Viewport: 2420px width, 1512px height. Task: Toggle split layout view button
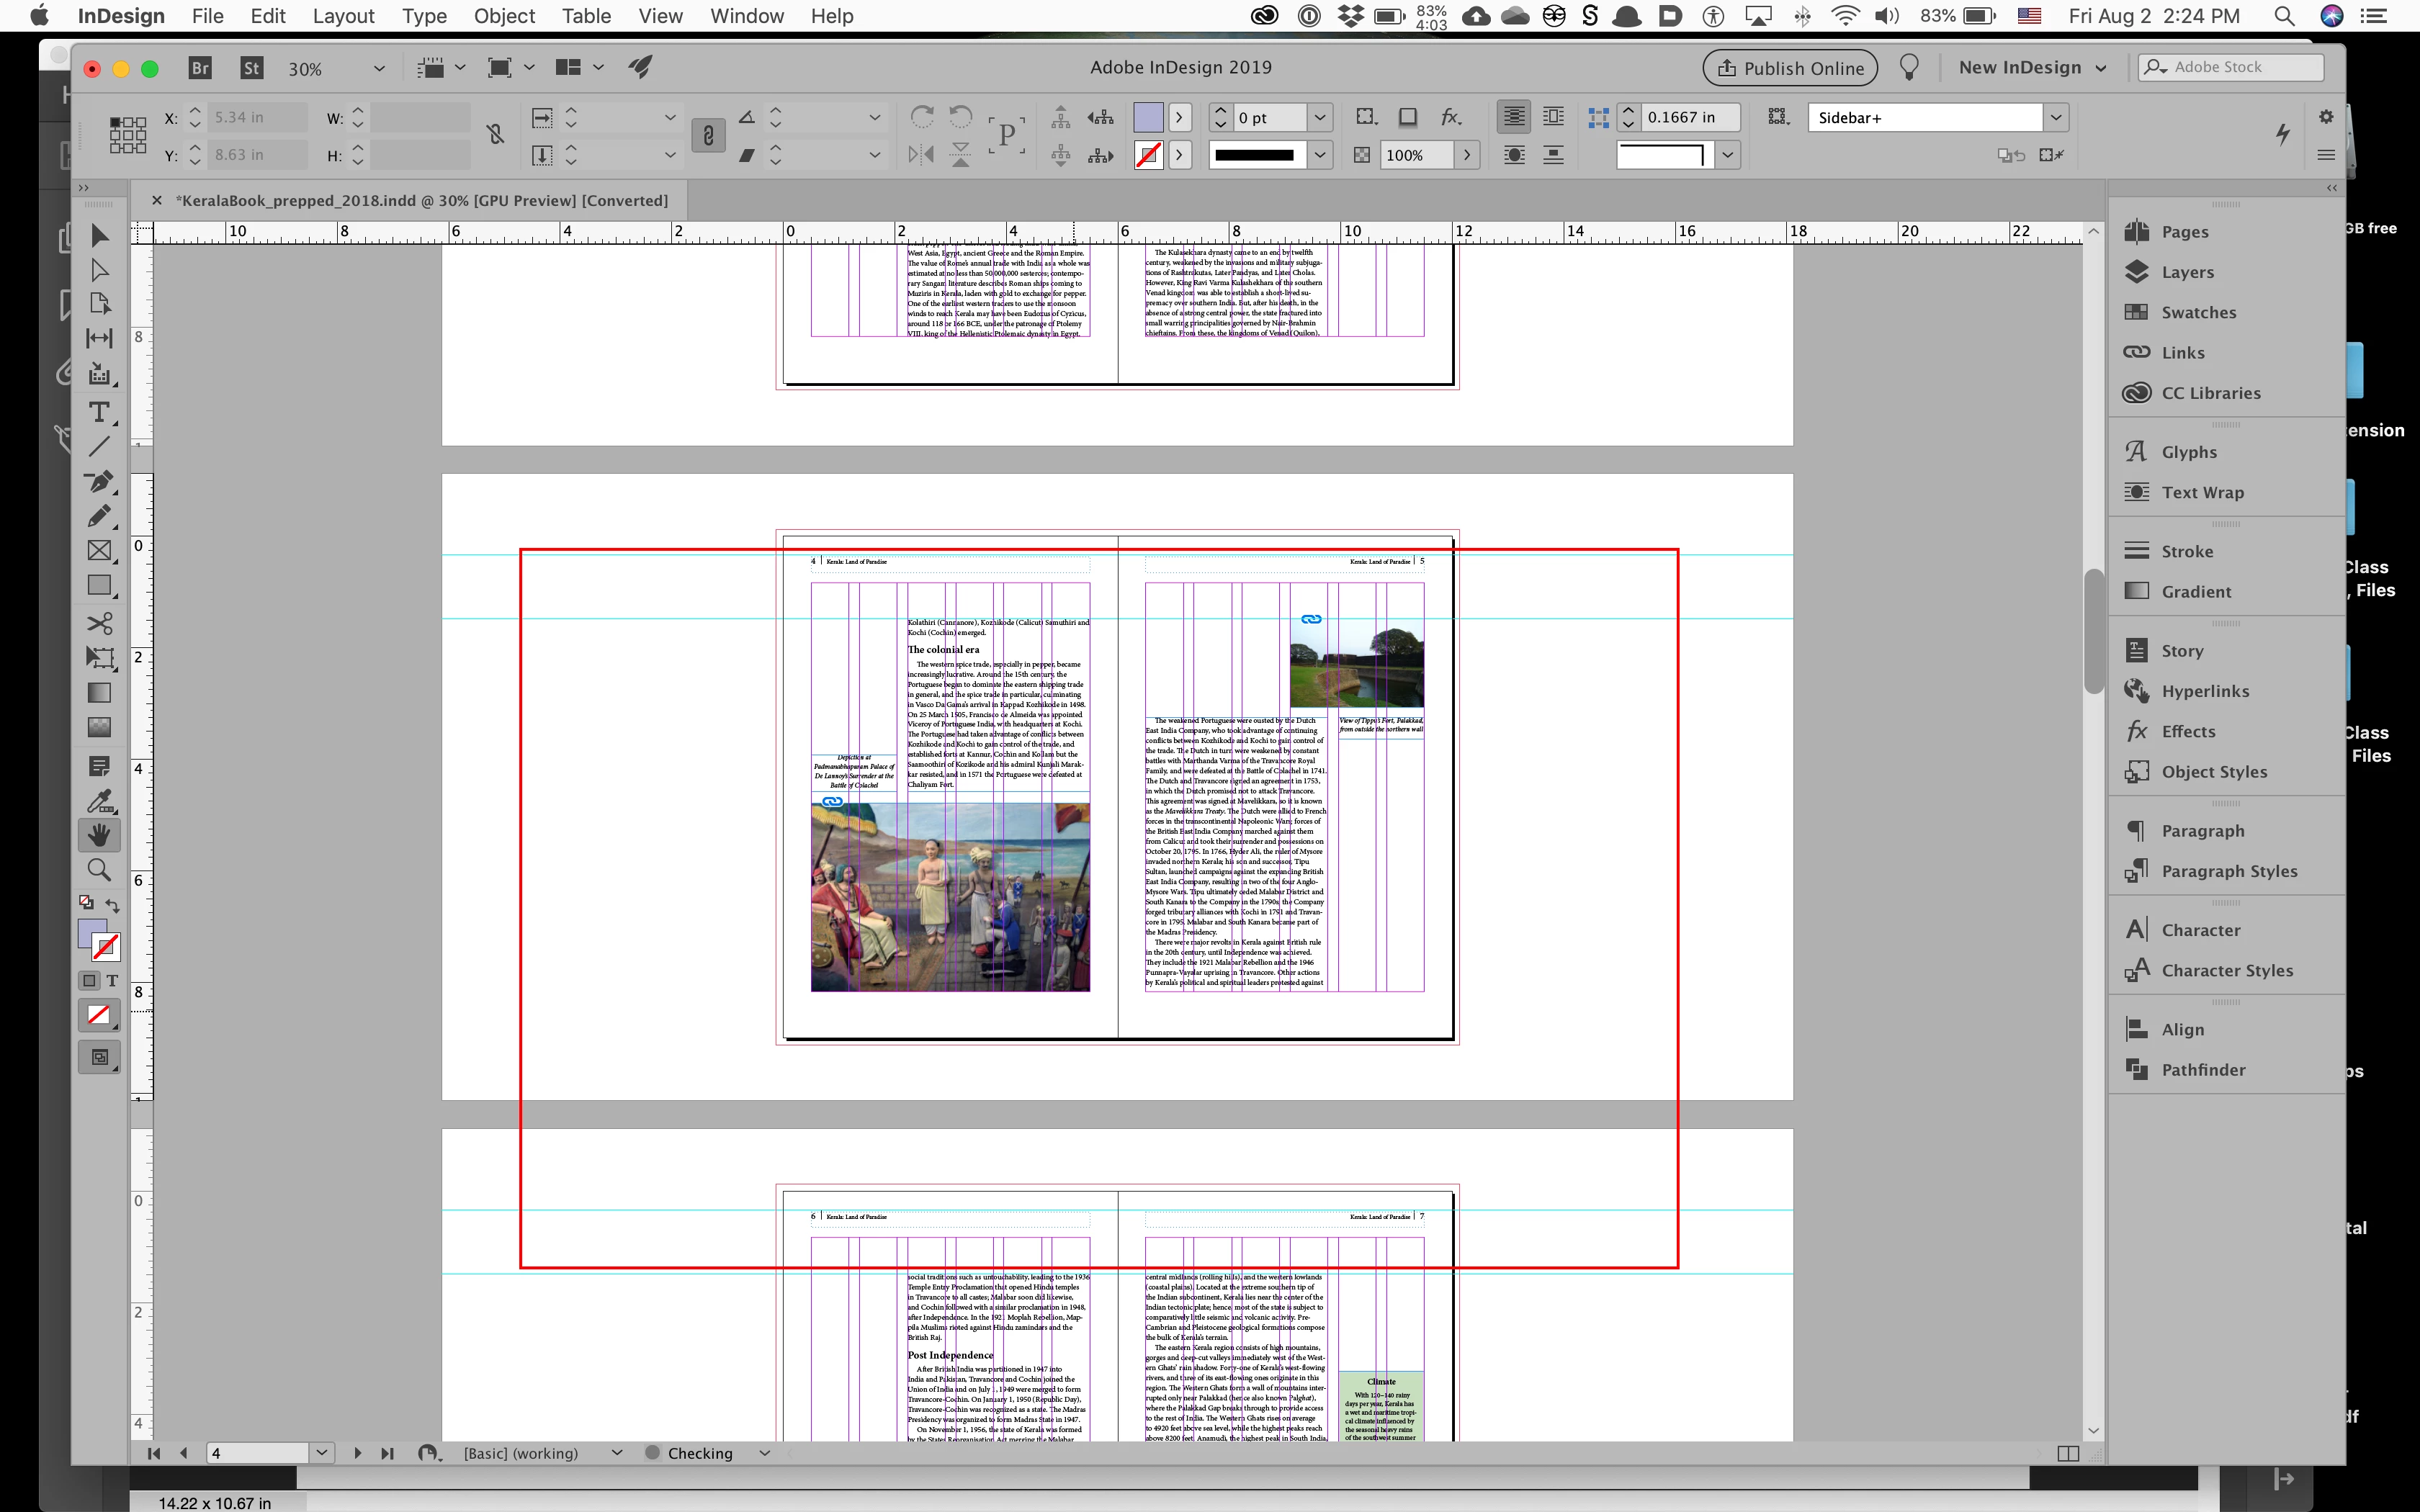[x=2068, y=1453]
